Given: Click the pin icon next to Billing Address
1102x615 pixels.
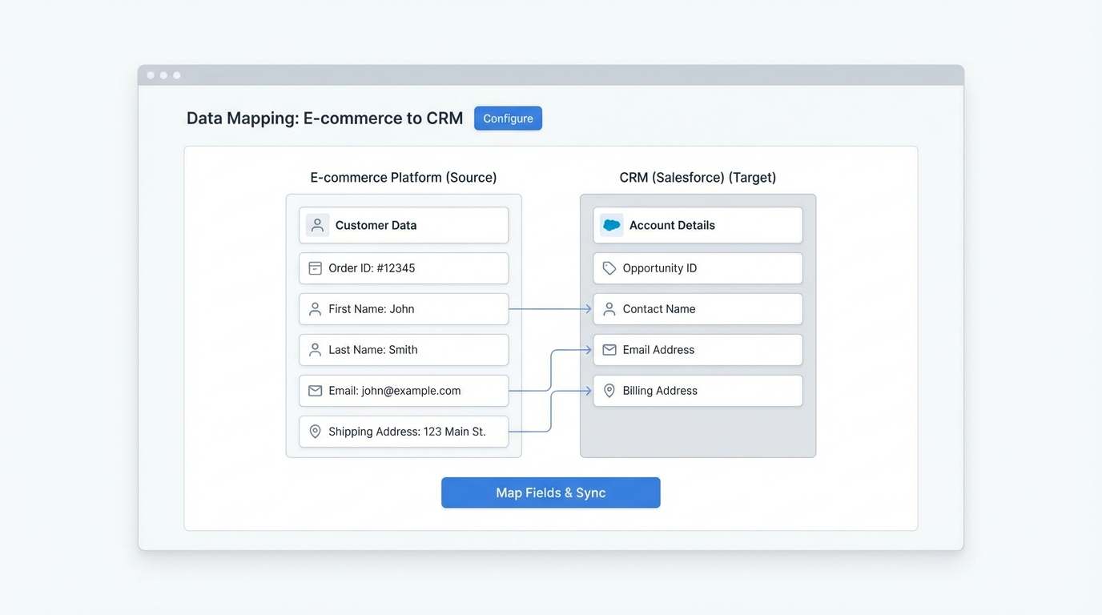Looking at the screenshot, I should pos(609,390).
